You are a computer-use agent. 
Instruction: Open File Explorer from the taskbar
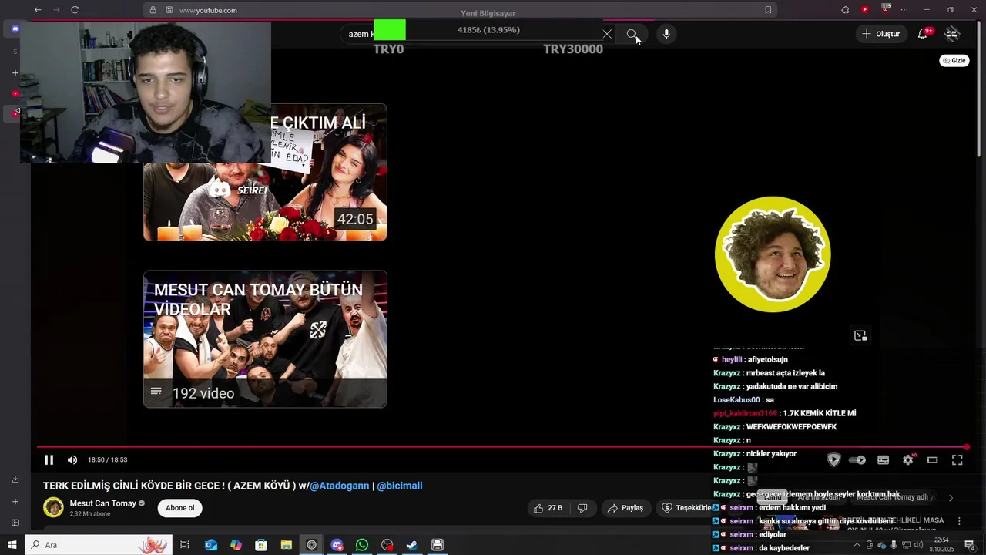pos(287,545)
